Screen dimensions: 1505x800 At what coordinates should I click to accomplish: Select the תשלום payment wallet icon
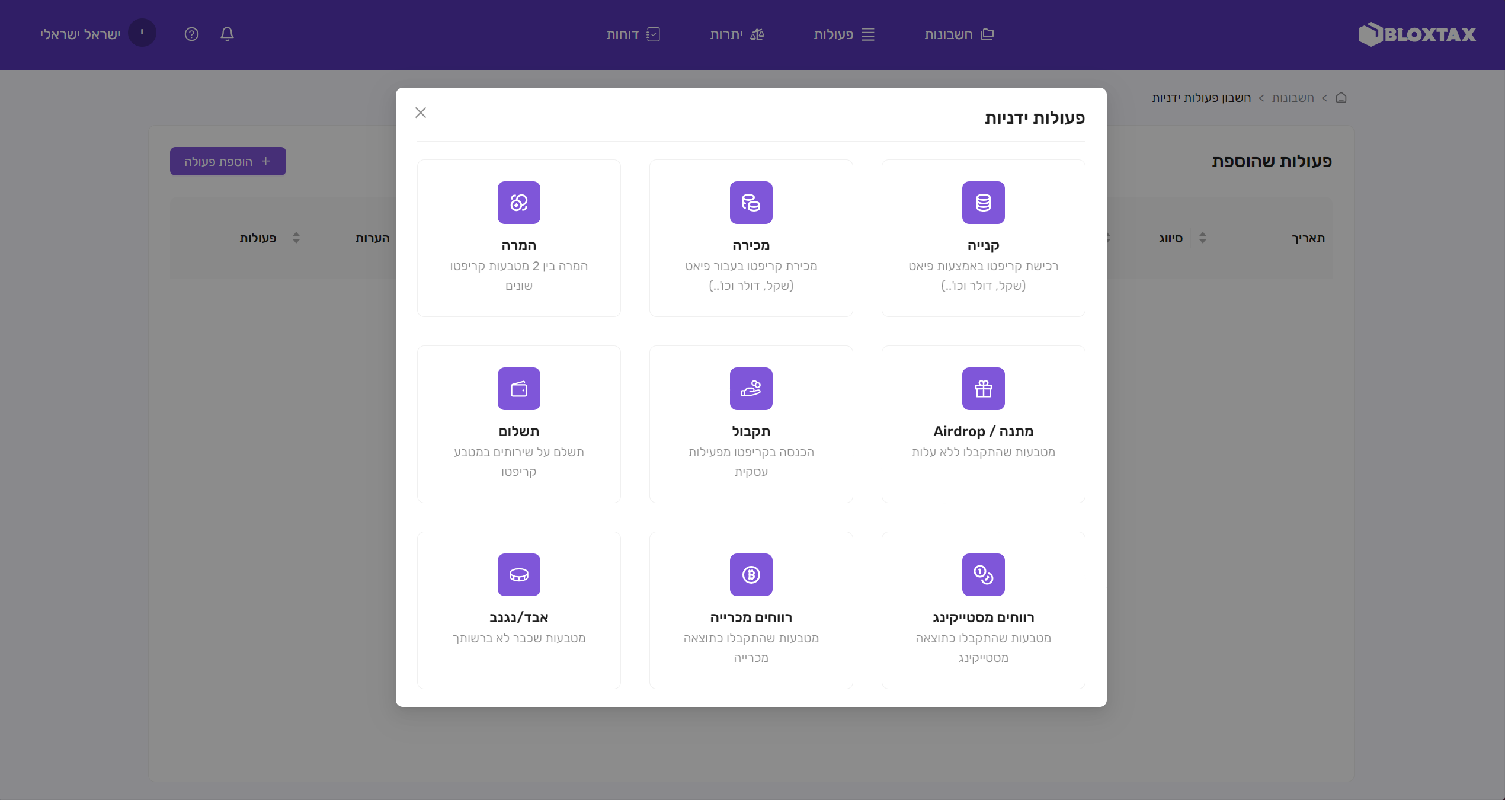coord(518,389)
